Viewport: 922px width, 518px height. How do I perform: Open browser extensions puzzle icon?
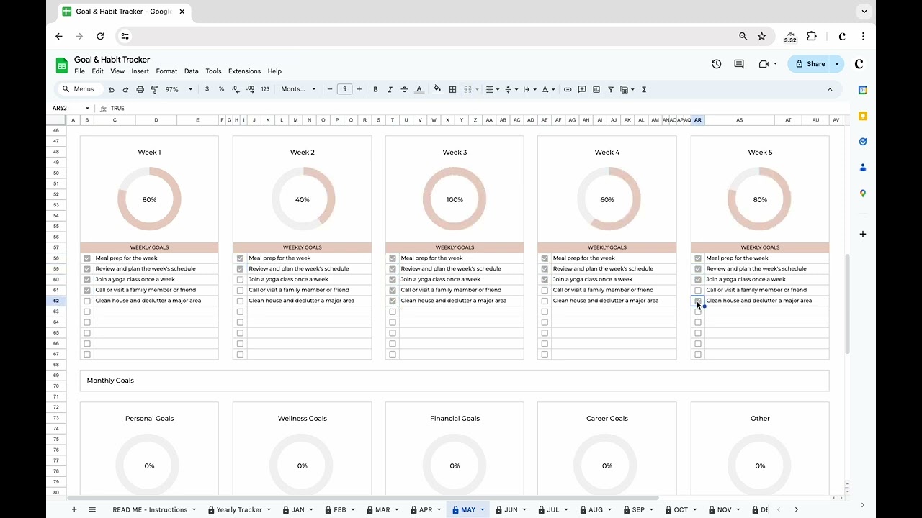click(x=812, y=36)
